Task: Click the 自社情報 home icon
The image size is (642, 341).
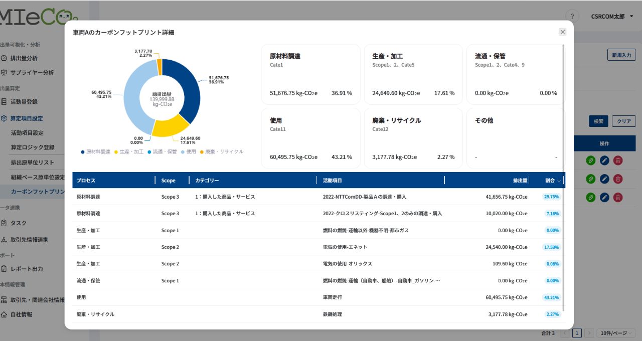Action: tap(4, 314)
